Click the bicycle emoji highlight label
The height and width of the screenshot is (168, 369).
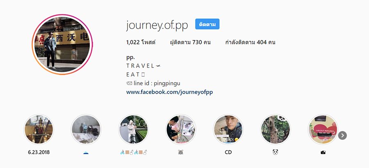[x=133, y=152]
